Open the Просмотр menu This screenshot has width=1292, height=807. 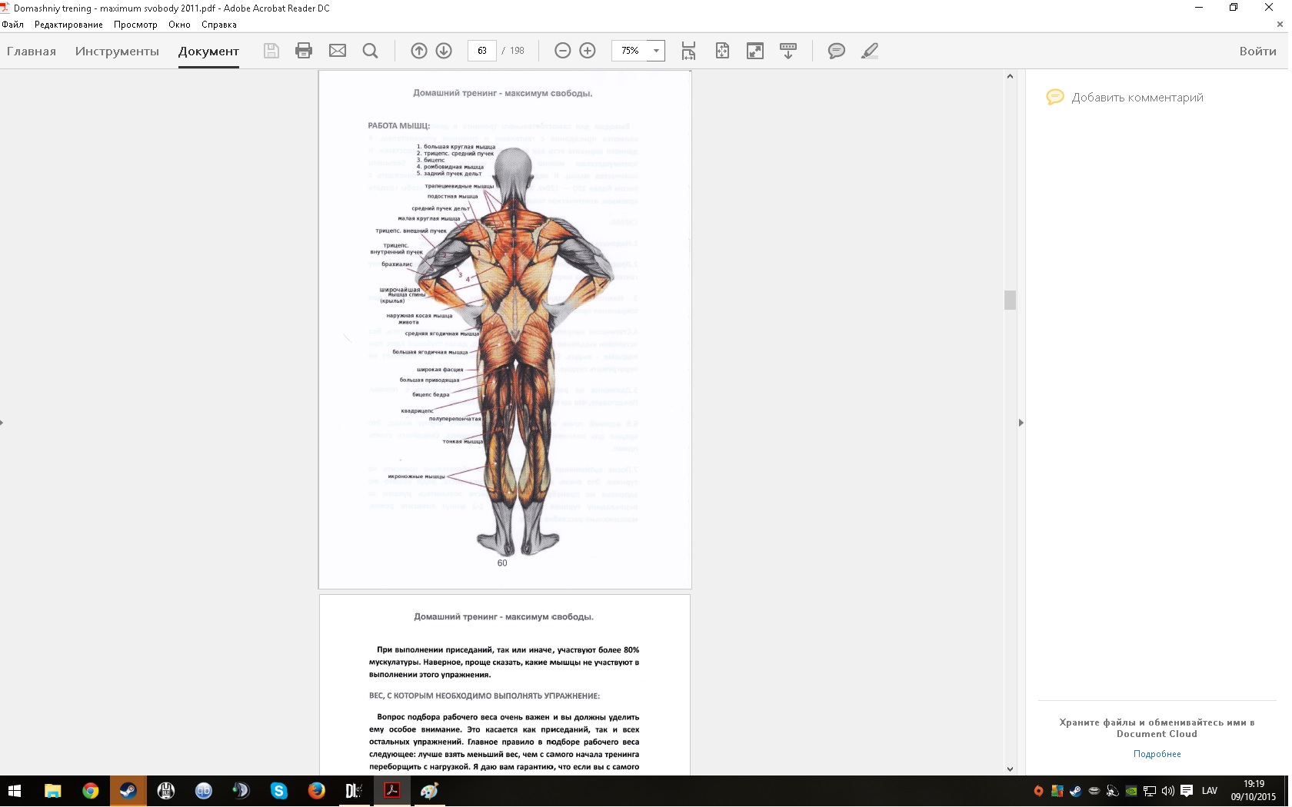[135, 25]
